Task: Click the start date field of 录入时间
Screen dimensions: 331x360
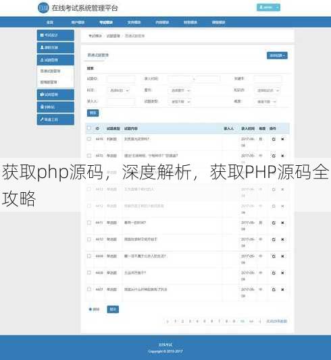Action: [x=180, y=79]
